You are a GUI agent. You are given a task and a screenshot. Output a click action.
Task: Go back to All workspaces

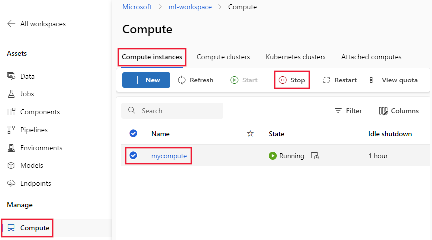[36, 24]
